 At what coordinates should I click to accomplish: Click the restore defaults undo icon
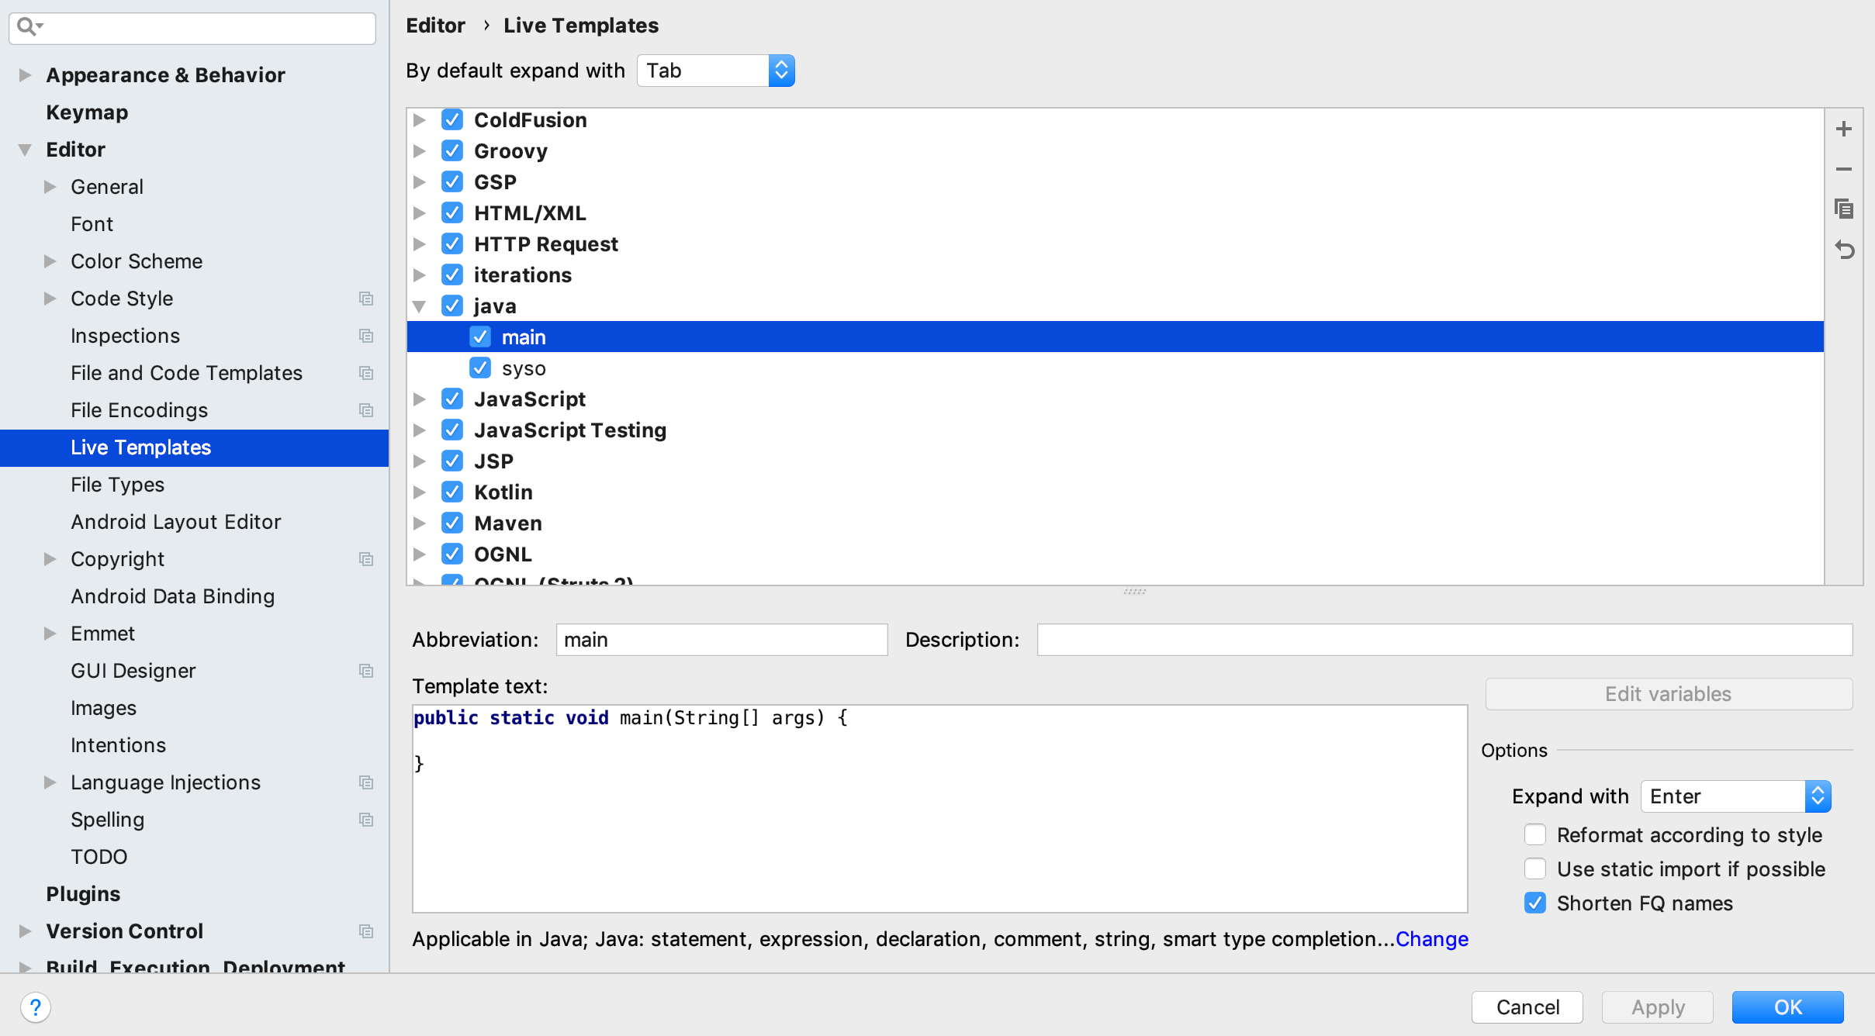1844,250
